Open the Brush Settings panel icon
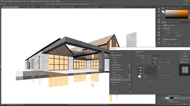 pos(159,19)
